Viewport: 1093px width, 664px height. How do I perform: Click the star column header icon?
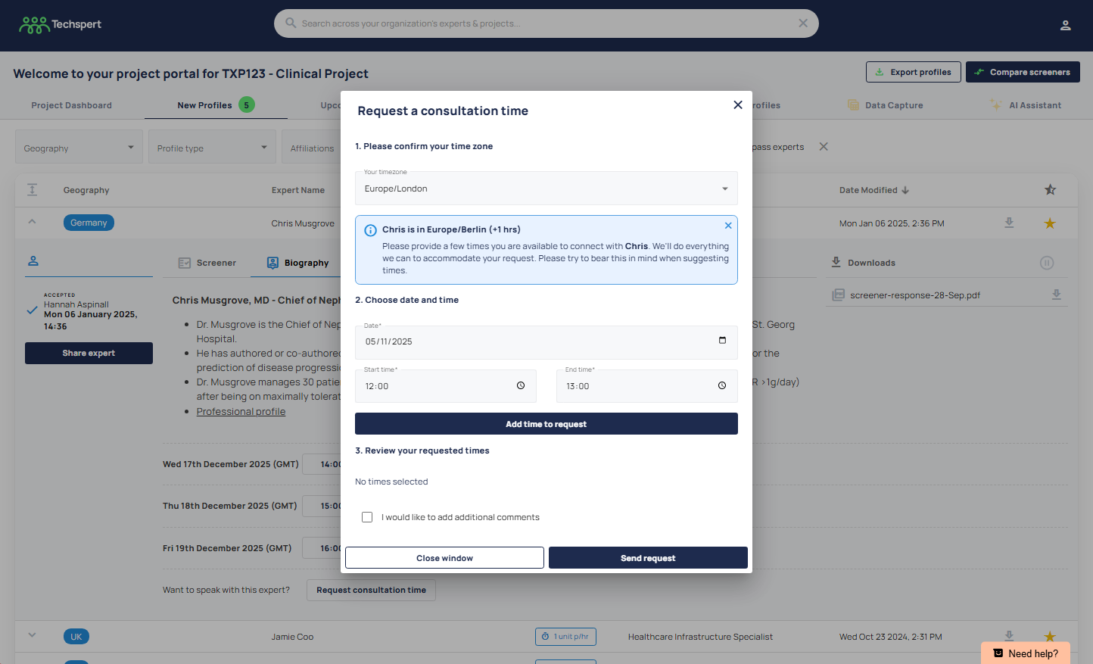coord(1050,190)
